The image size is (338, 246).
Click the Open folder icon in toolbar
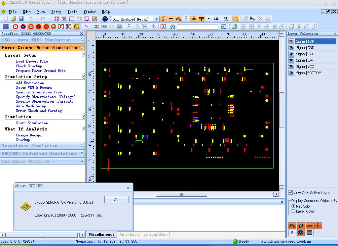click(13, 19)
